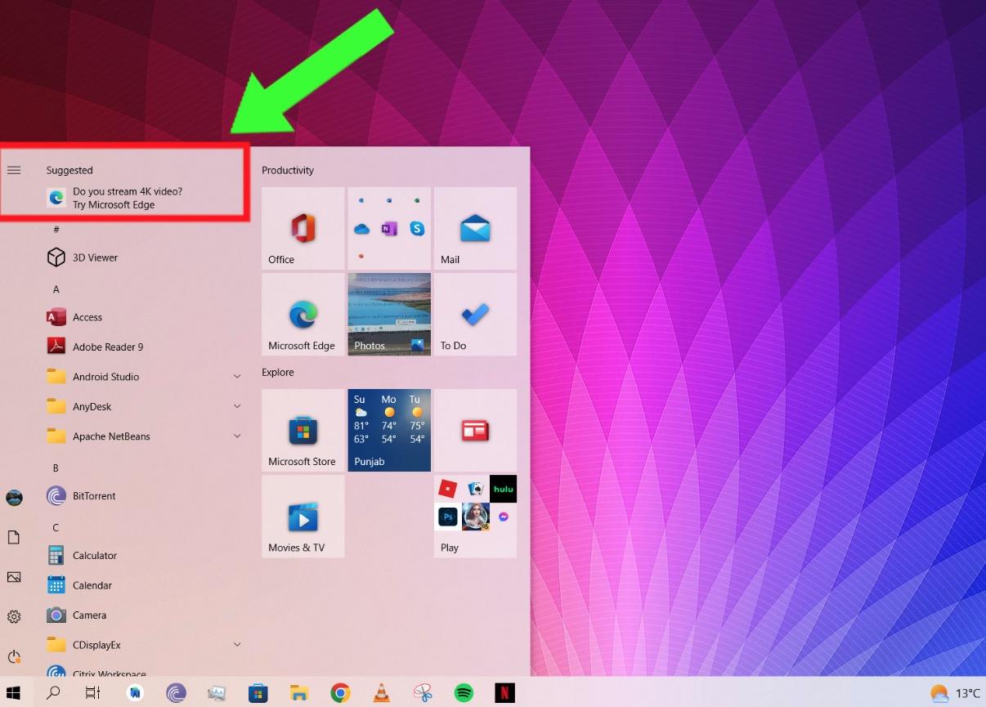Viewport: 986px width, 707px height.
Task: Click the Skype icon in the Productivity folder tile
Action: (x=417, y=229)
